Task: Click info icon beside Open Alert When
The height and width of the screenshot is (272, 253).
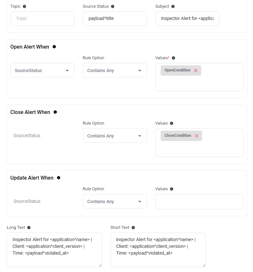Action: [x=54, y=47]
